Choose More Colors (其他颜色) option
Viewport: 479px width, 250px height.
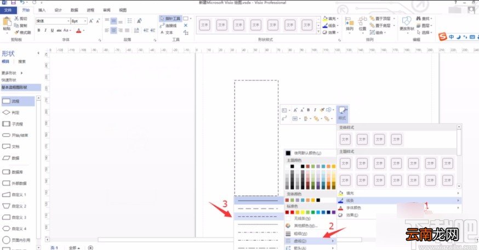(x=310, y=226)
